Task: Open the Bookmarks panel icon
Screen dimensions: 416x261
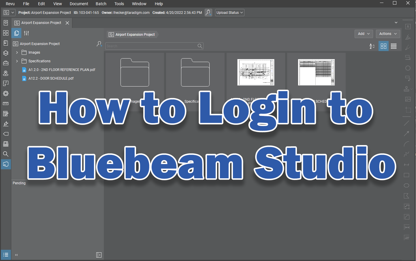Action: (x=5, y=43)
